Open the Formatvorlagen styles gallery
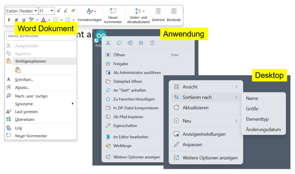Screen dimensions: 295x174 90,15
